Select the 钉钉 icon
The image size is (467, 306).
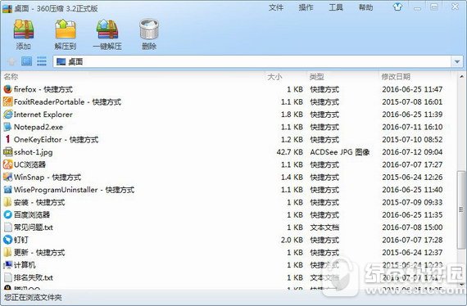click(x=7, y=240)
